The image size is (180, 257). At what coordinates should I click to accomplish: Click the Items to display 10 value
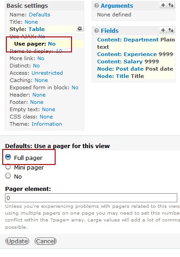(59, 51)
